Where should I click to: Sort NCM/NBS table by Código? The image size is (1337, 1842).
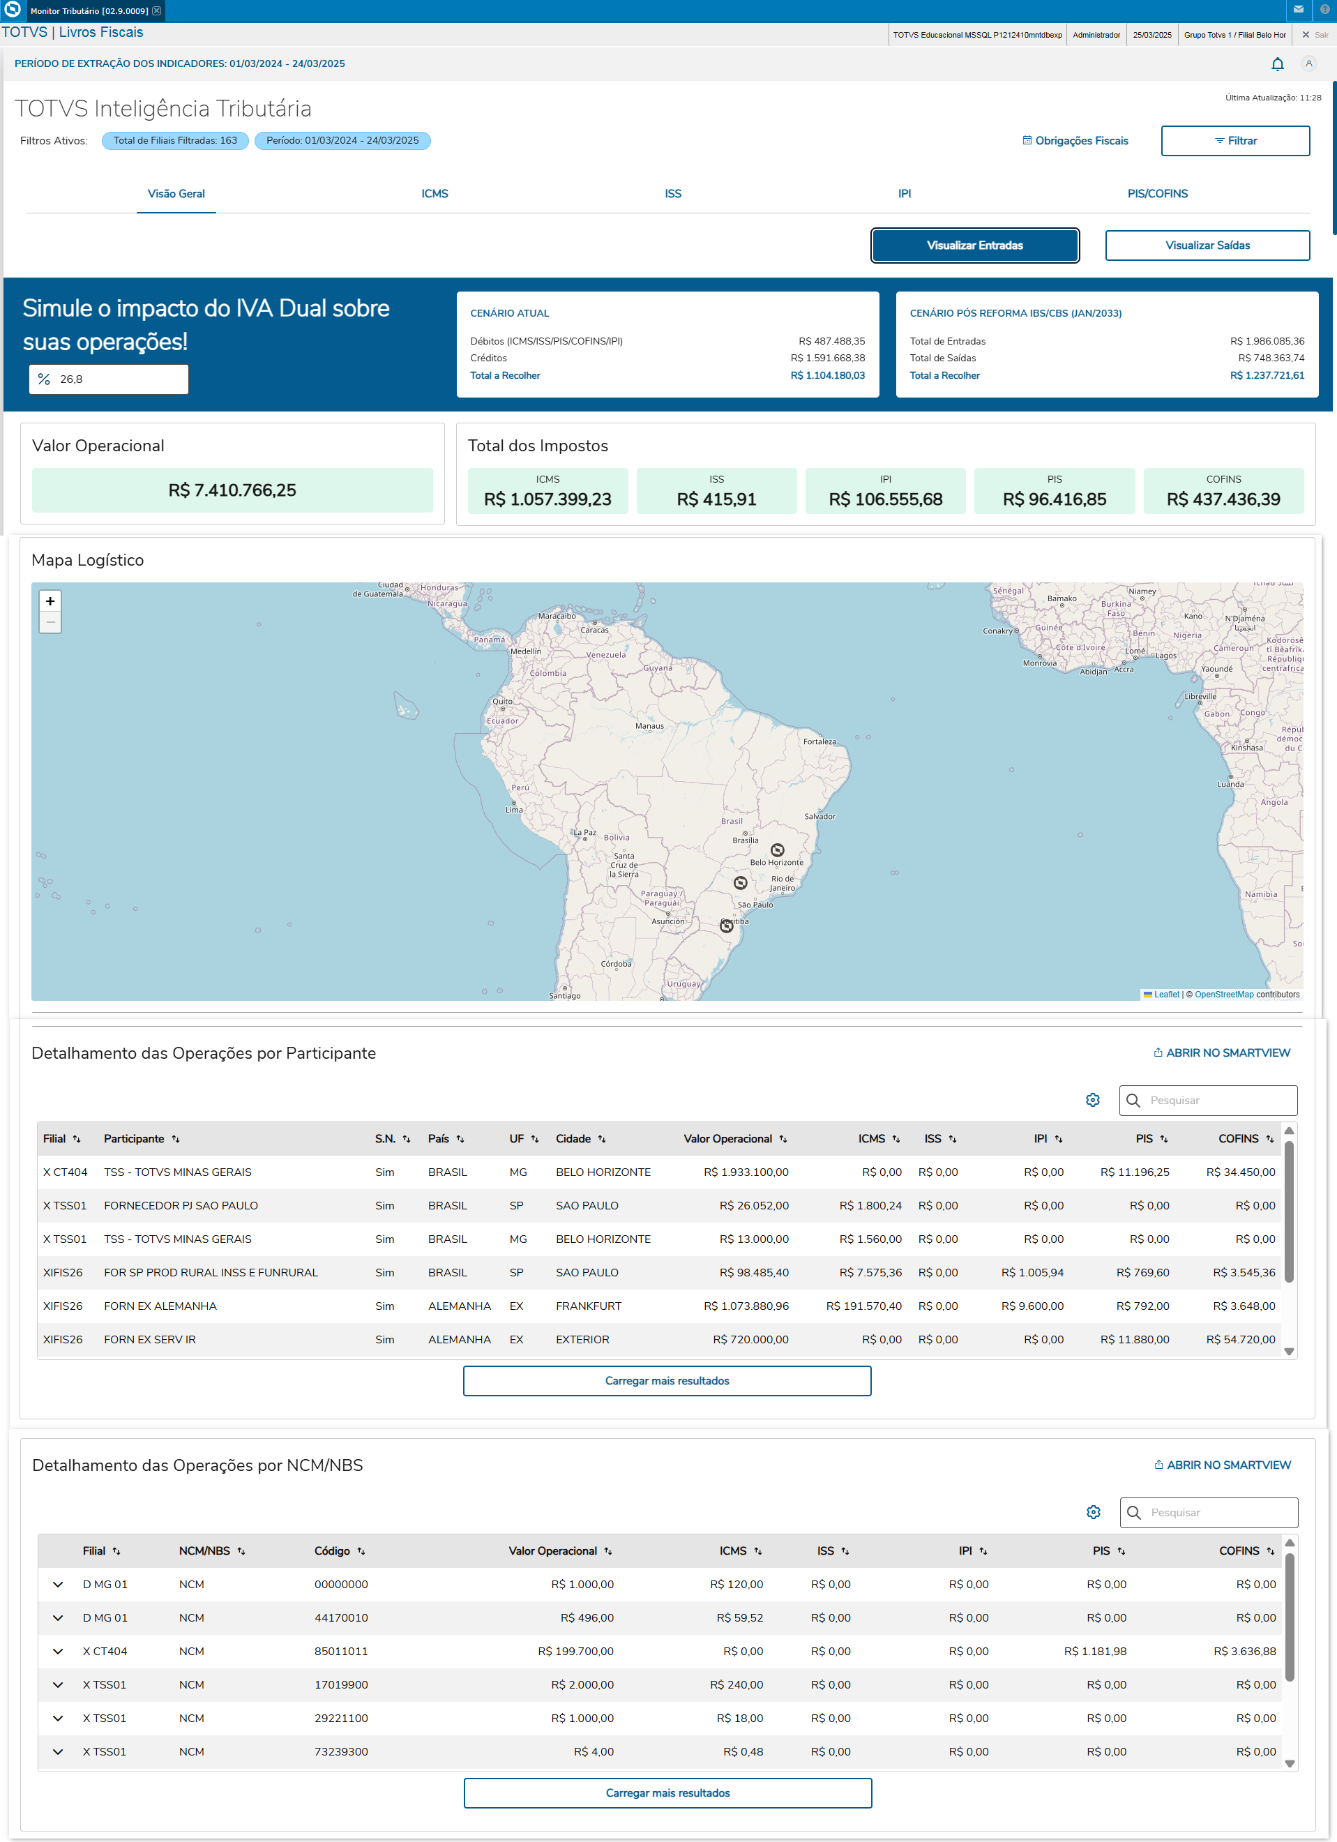tap(361, 1551)
